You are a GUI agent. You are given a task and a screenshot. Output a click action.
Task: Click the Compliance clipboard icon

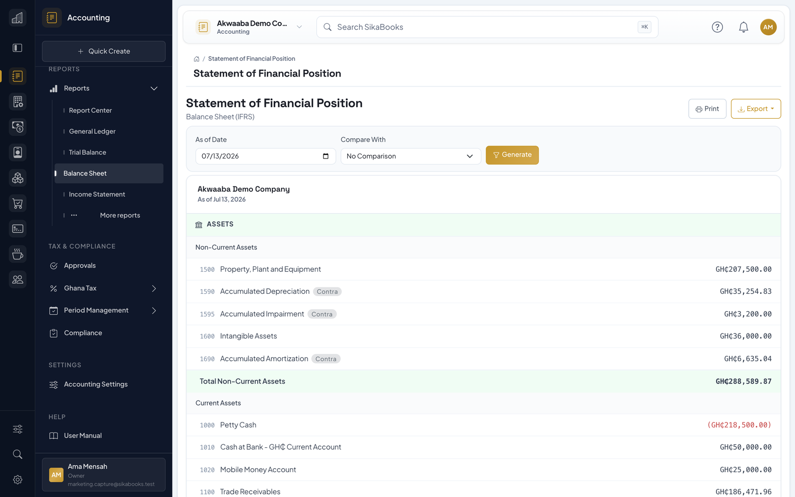click(x=54, y=333)
